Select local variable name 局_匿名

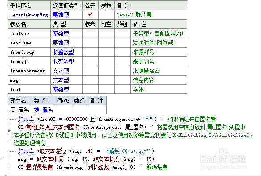[x=19, y=110]
